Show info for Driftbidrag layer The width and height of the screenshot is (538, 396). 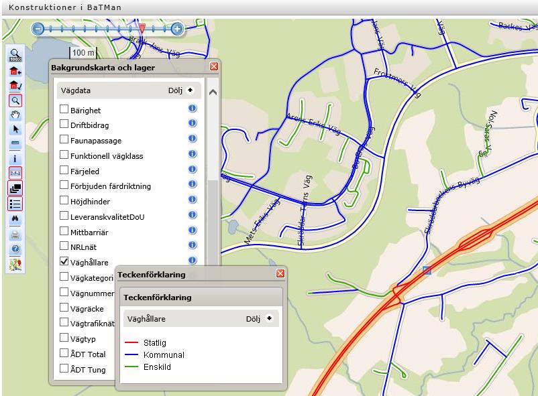pos(193,123)
